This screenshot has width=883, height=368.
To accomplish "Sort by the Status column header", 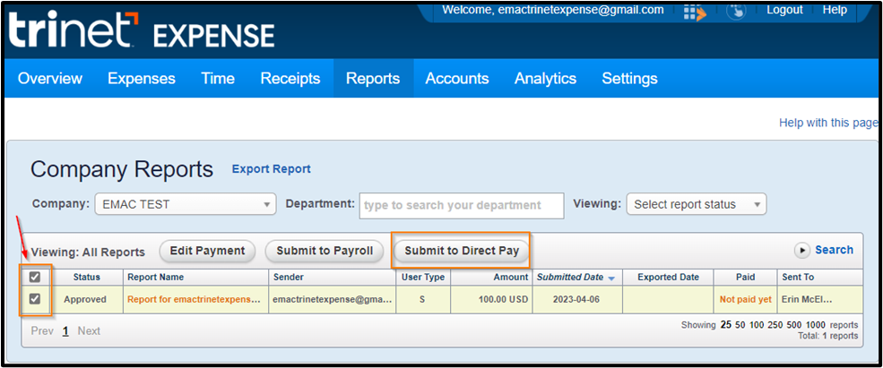I will (87, 277).
